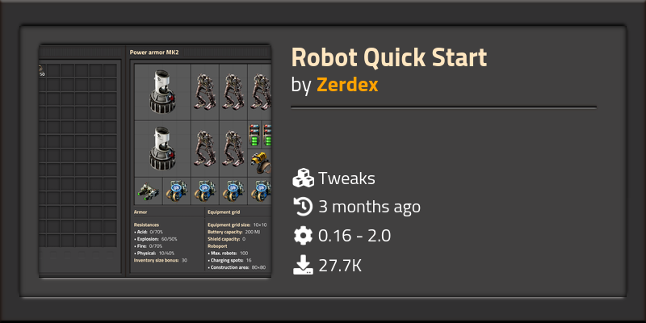646x323 pixels.
Task: Click the last-updated history clock icon
Action: pyautogui.click(x=303, y=207)
